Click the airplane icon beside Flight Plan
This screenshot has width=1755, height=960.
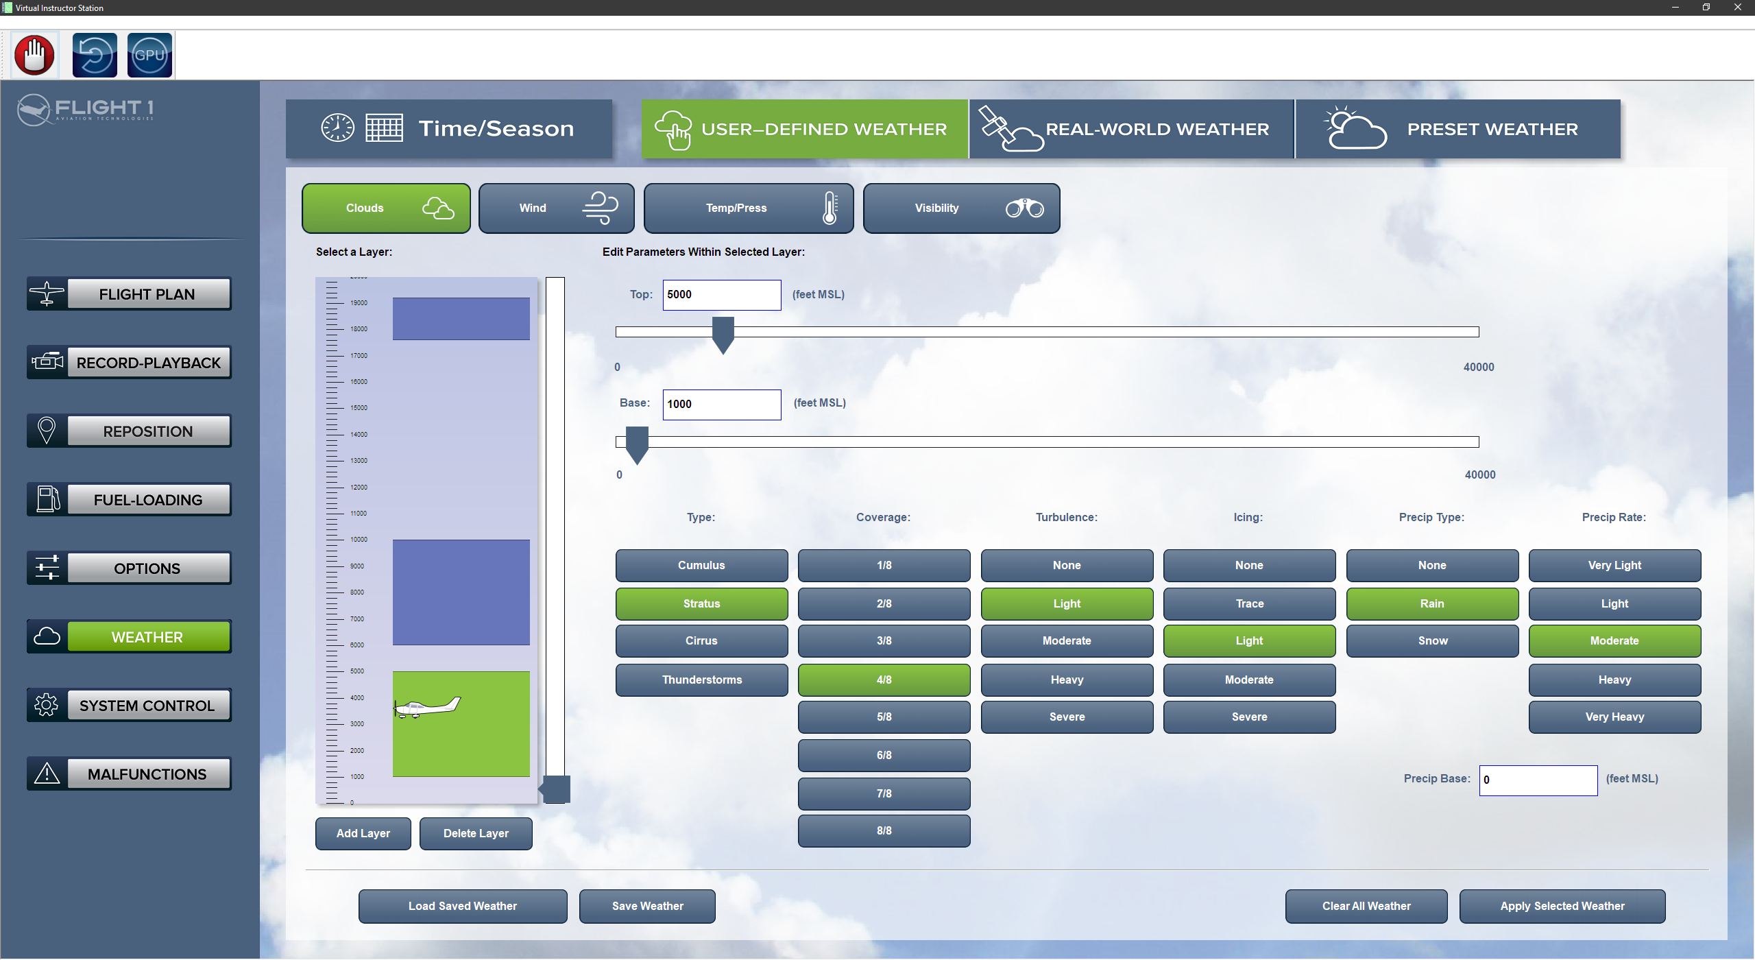[x=47, y=293]
